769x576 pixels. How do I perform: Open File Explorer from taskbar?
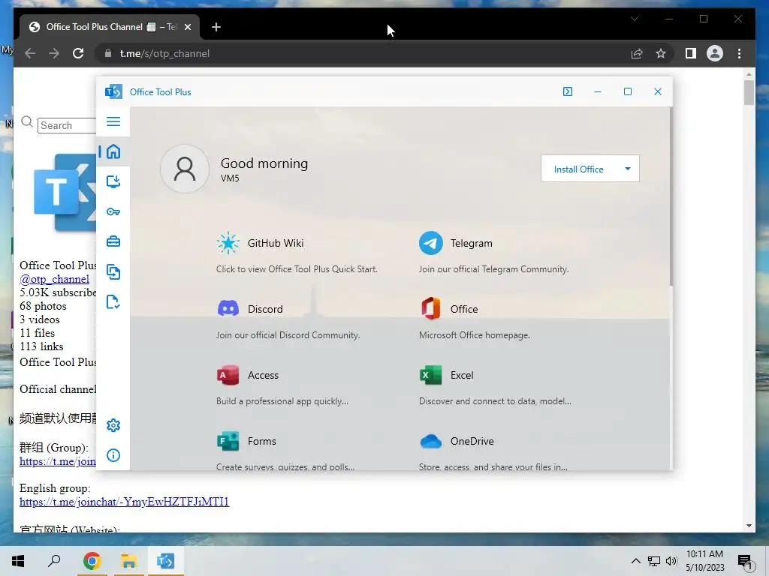click(129, 561)
